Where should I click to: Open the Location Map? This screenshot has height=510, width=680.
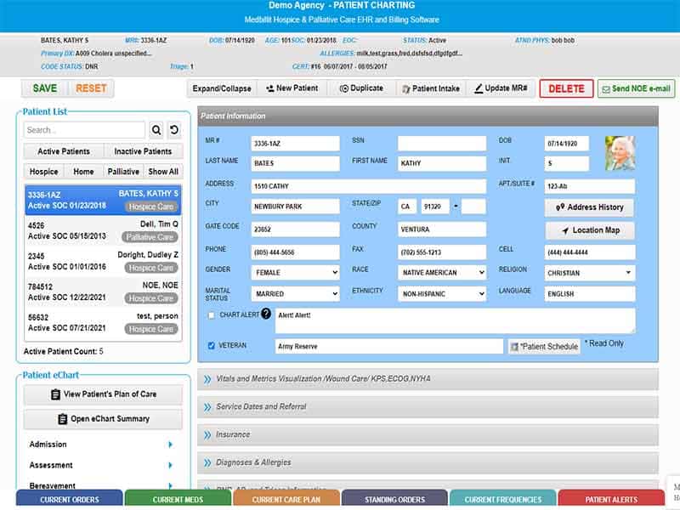coord(589,230)
